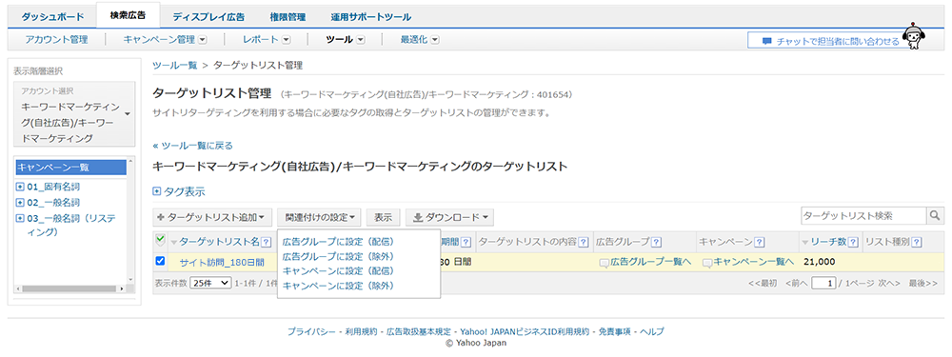The image size is (952, 357).
Task: Click help icon next to ターゲットリスト名
Action: 266,243
